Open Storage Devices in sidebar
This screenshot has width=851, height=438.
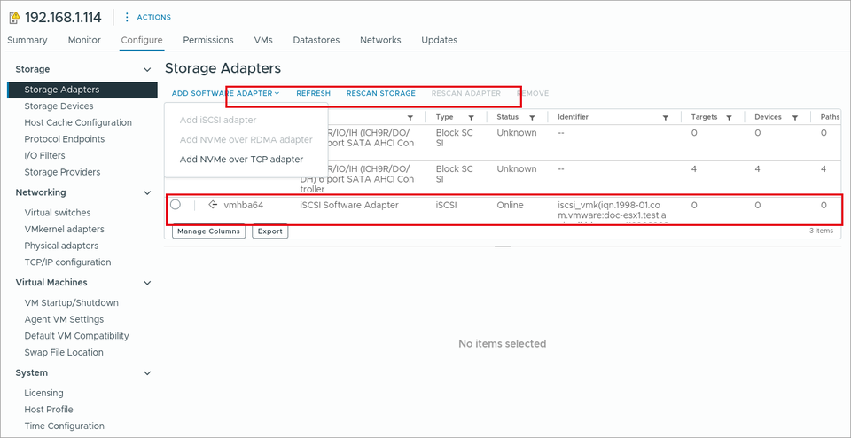(x=59, y=106)
